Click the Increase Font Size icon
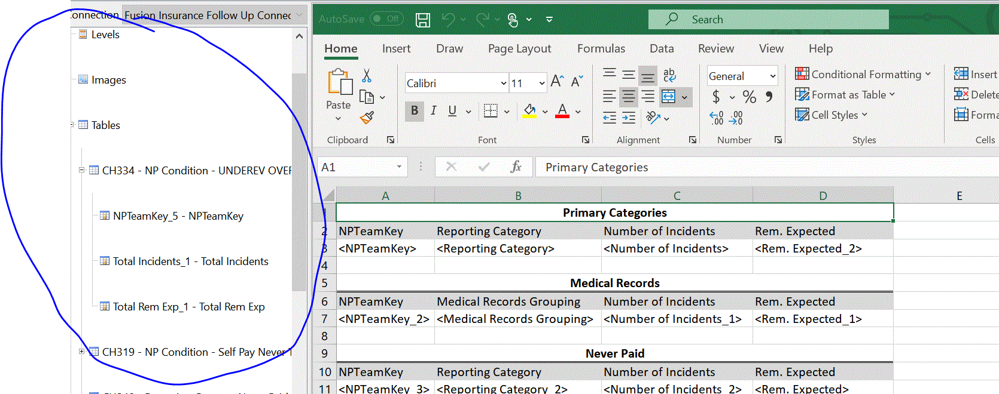 557,81
